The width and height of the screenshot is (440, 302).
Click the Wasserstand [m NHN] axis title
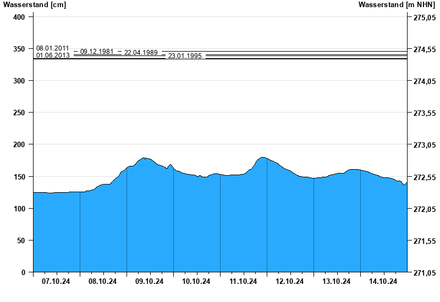click(397, 5)
